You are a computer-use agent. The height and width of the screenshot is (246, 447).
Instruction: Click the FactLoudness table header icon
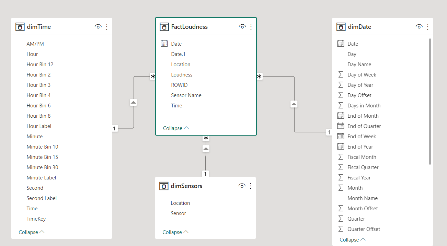tap(164, 27)
